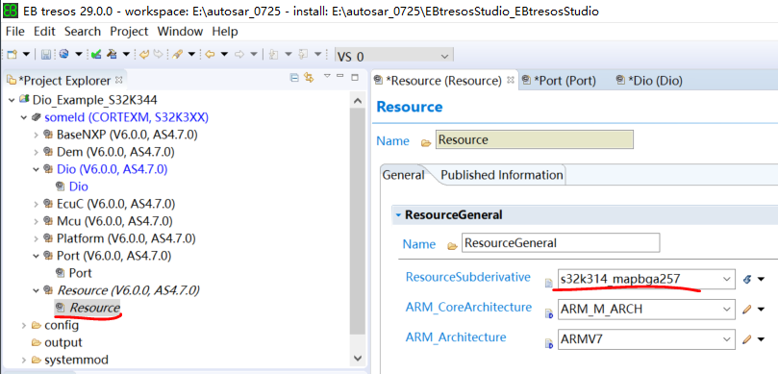This screenshot has width=778, height=374.
Task: Open the Window menu
Action: [x=180, y=32]
